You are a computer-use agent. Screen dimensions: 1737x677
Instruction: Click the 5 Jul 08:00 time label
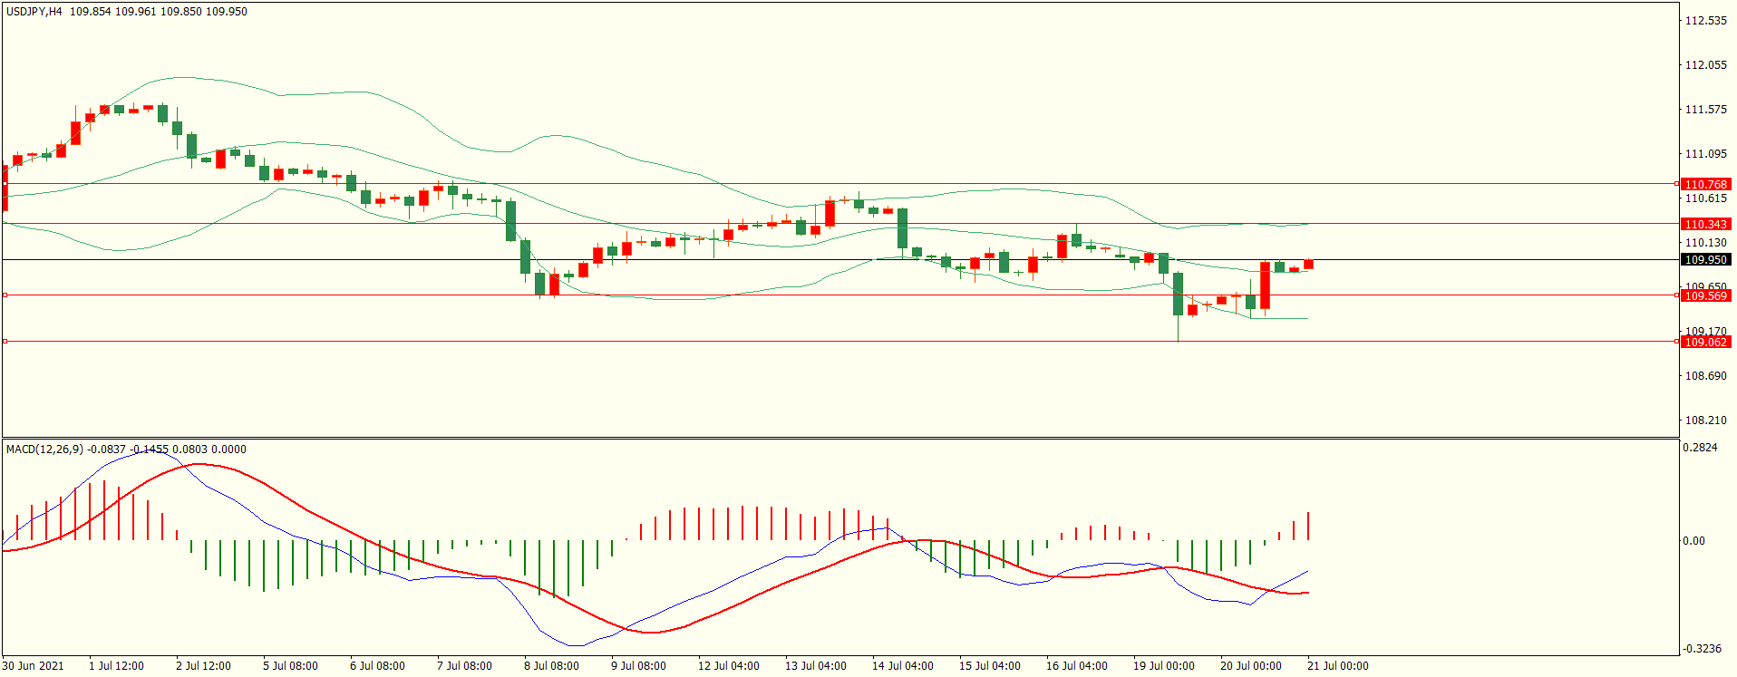pos(290,666)
